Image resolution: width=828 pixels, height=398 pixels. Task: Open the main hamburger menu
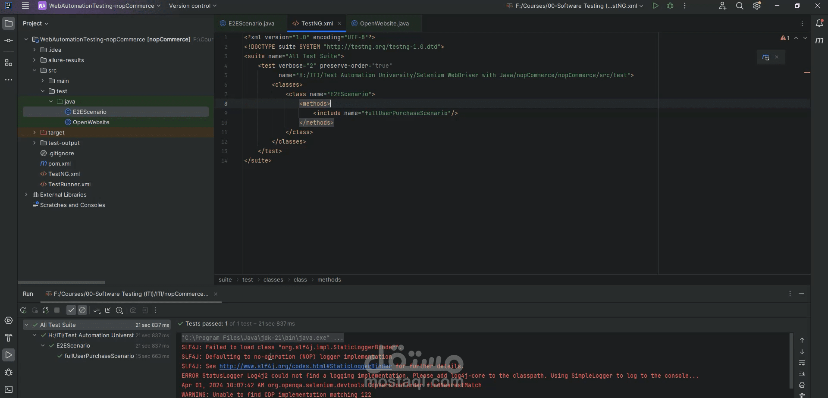coord(25,6)
